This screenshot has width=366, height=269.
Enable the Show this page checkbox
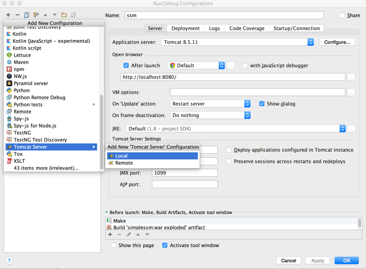tap(113, 245)
